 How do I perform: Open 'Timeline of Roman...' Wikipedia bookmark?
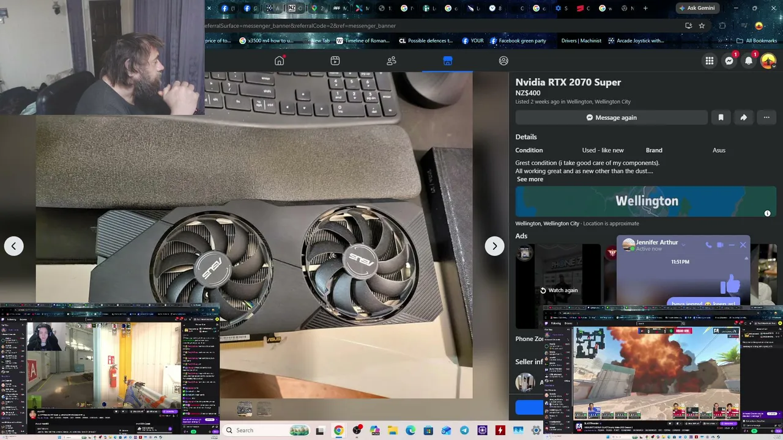pos(363,41)
